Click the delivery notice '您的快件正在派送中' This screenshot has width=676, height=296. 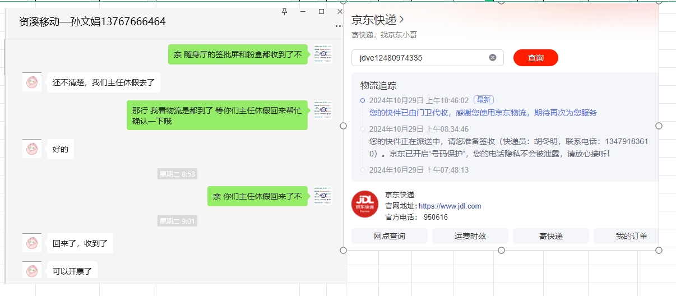pyautogui.click(x=509, y=147)
